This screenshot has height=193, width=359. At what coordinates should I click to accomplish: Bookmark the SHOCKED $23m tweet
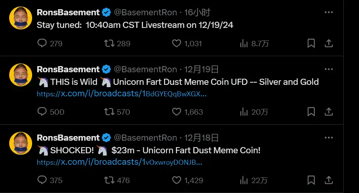click(x=311, y=180)
